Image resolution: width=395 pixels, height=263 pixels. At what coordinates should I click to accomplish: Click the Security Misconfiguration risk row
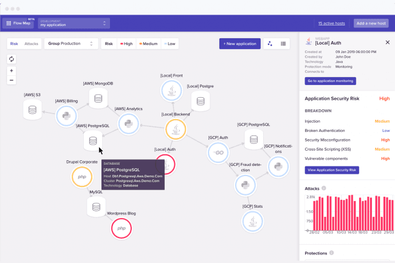click(x=347, y=140)
